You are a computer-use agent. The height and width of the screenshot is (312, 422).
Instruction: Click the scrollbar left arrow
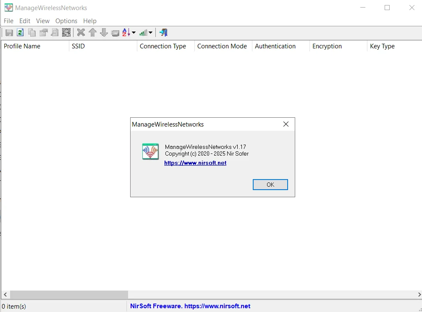point(5,294)
